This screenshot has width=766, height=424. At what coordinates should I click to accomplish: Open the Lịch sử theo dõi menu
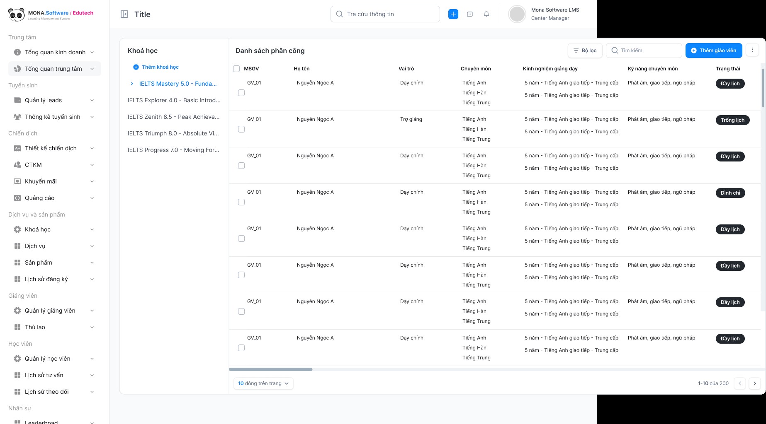pyautogui.click(x=55, y=392)
